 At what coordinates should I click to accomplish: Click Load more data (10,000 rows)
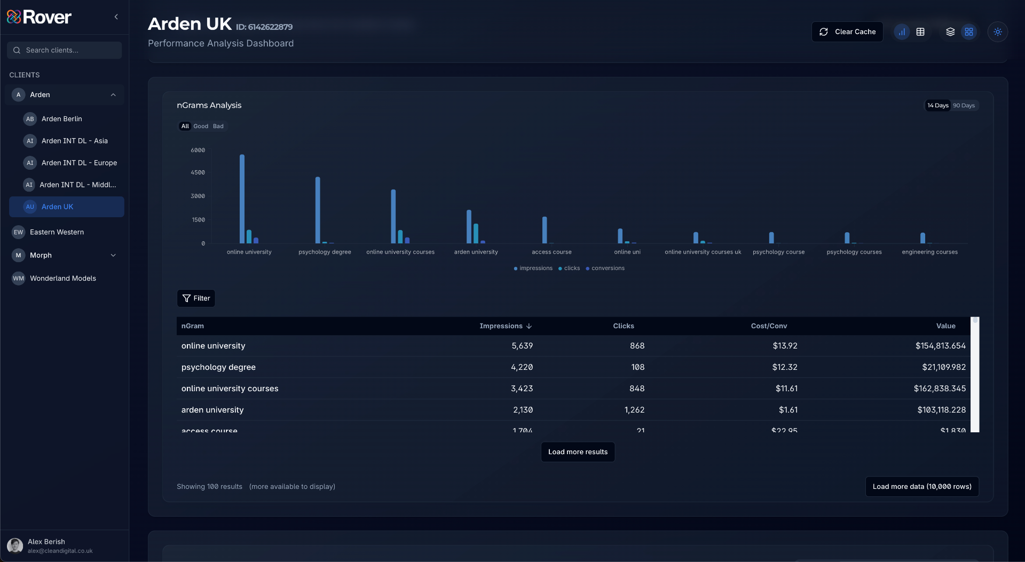pyautogui.click(x=922, y=487)
